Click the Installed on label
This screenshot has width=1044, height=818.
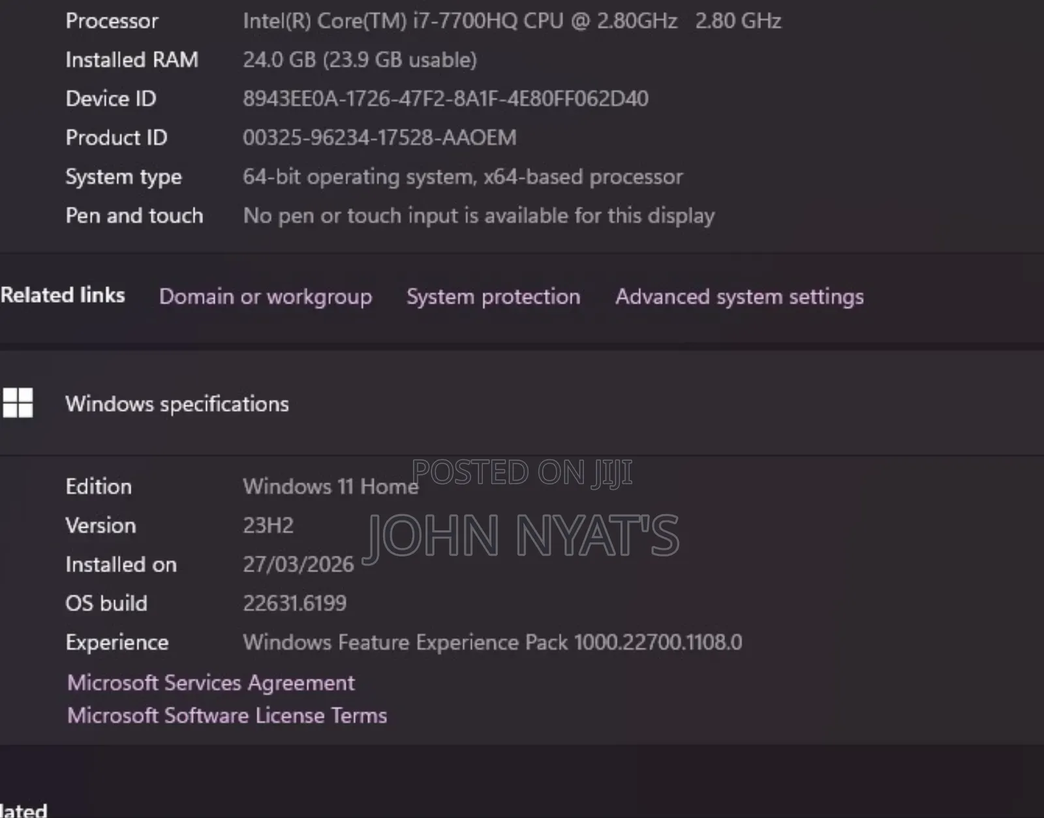121,564
